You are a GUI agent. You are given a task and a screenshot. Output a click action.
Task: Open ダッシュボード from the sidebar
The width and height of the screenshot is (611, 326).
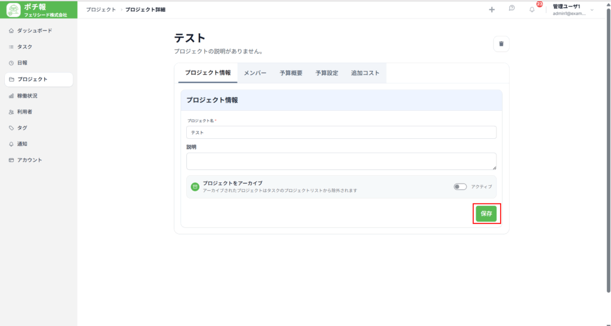(34, 30)
